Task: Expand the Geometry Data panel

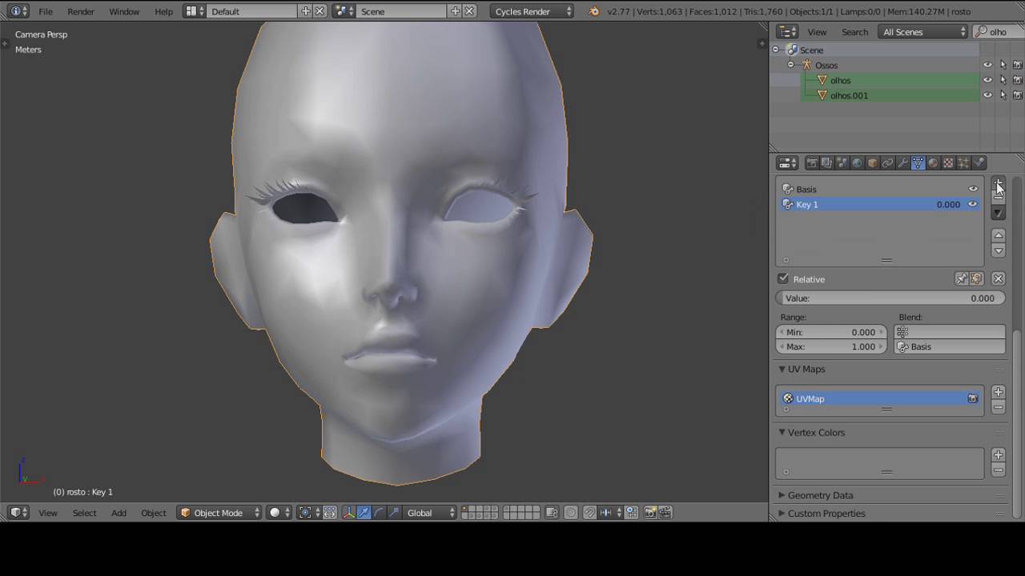Action: (x=782, y=495)
